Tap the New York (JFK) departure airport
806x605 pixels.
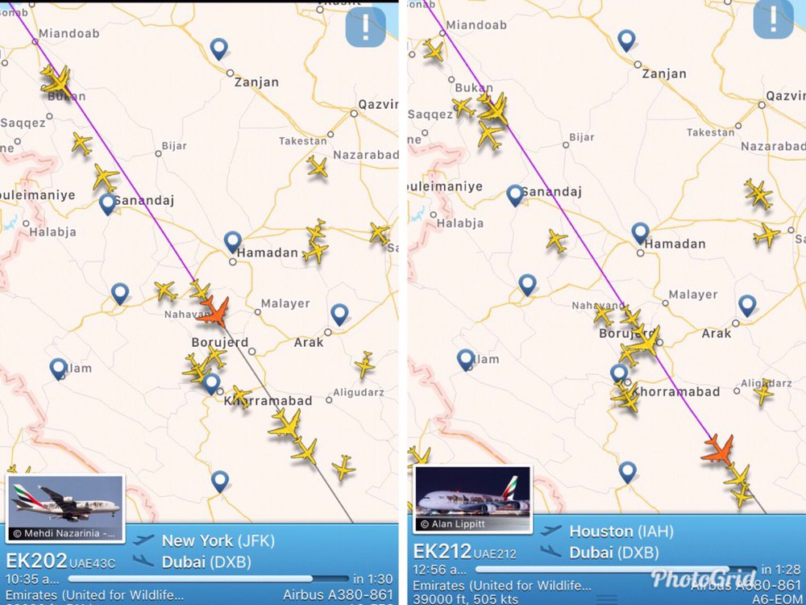pos(218,540)
